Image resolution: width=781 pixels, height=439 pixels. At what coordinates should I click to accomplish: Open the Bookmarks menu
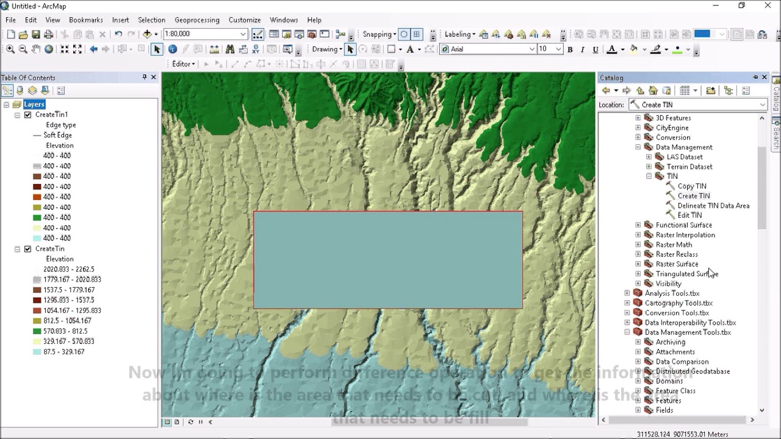pos(86,20)
